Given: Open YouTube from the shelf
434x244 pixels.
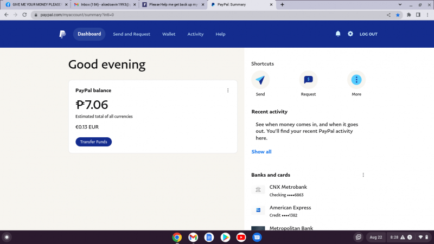Looking at the screenshot, I should [x=241, y=237].
